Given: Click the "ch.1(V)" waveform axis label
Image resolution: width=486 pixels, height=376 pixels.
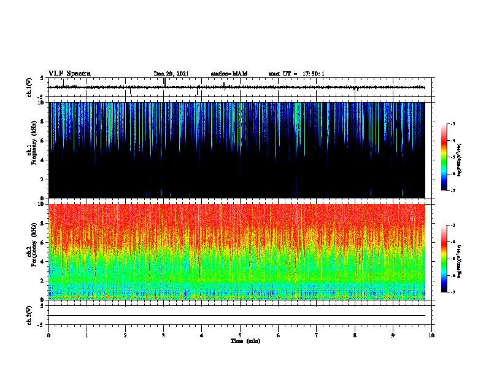Looking at the screenshot, I should (x=29, y=87).
